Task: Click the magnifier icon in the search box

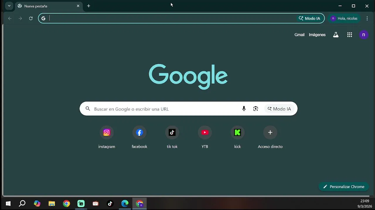Action: tap(88, 109)
